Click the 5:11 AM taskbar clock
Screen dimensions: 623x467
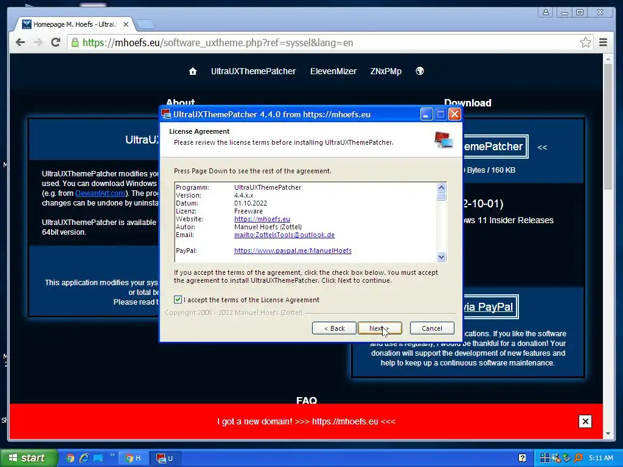[600, 458]
